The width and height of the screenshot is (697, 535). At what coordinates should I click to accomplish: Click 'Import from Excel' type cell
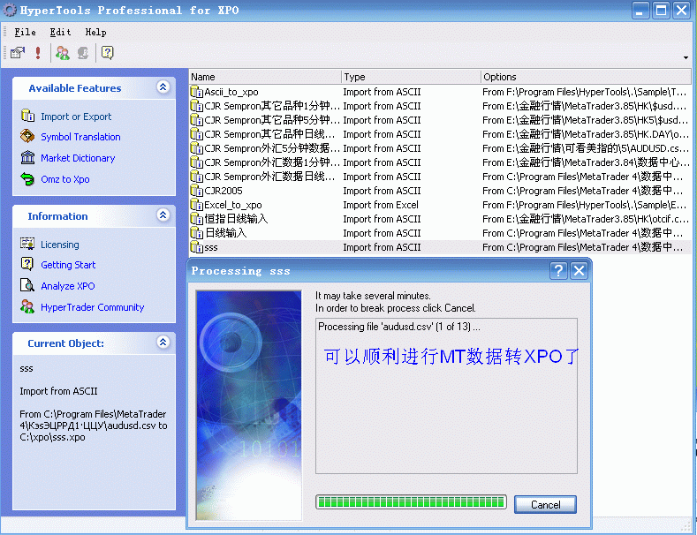pos(381,205)
